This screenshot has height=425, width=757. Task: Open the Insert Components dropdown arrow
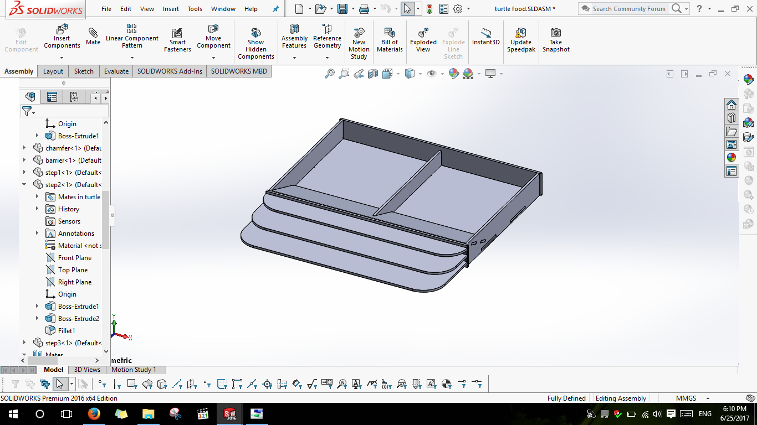pyautogui.click(x=62, y=58)
